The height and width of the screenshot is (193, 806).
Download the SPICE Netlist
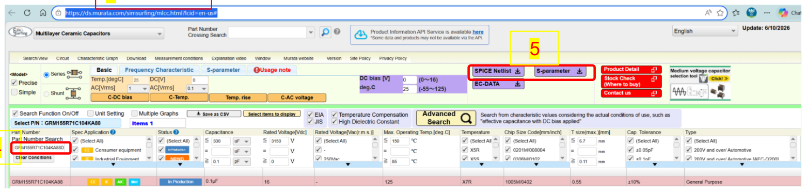(498, 71)
